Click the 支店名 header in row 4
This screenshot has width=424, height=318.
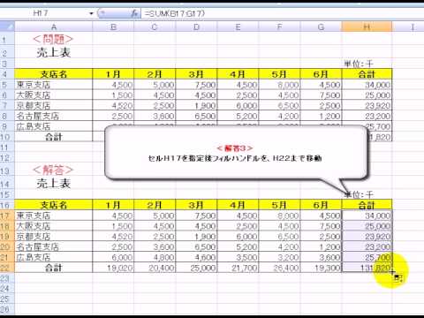(x=54, y=74)
